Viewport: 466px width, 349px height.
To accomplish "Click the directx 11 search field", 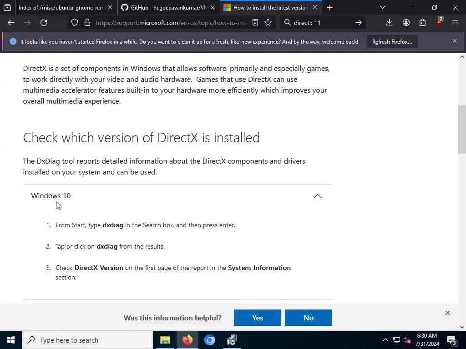I will 322,23.
